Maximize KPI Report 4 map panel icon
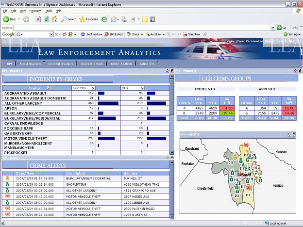303x227 pixels. click(293, 134)
